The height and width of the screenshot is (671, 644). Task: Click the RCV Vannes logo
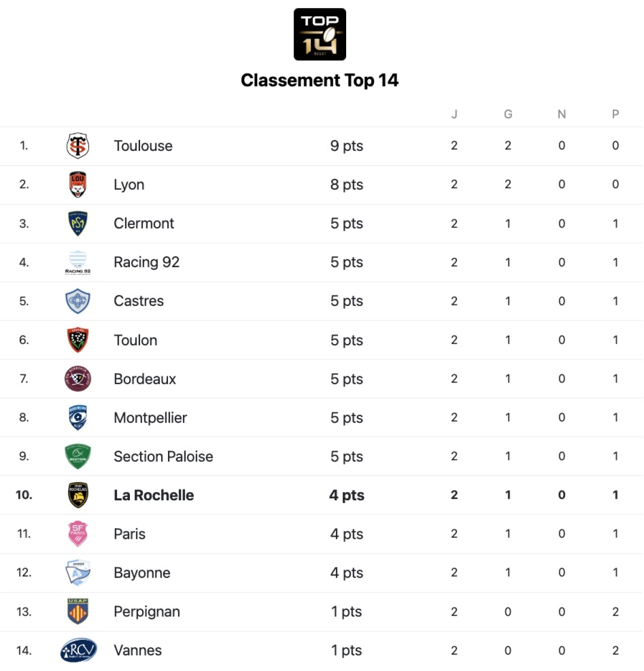pos(78,650)
